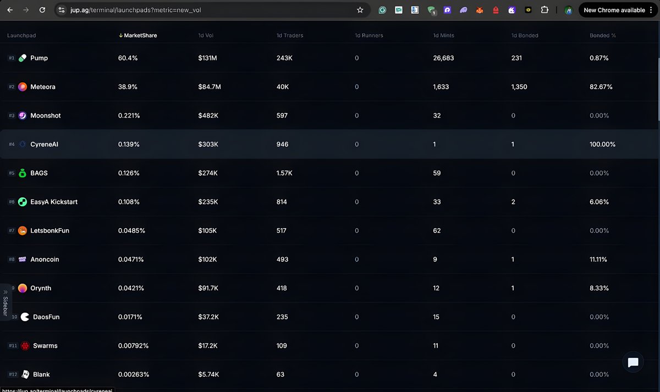Click the Anoncoin logo icon

(23, 260)
